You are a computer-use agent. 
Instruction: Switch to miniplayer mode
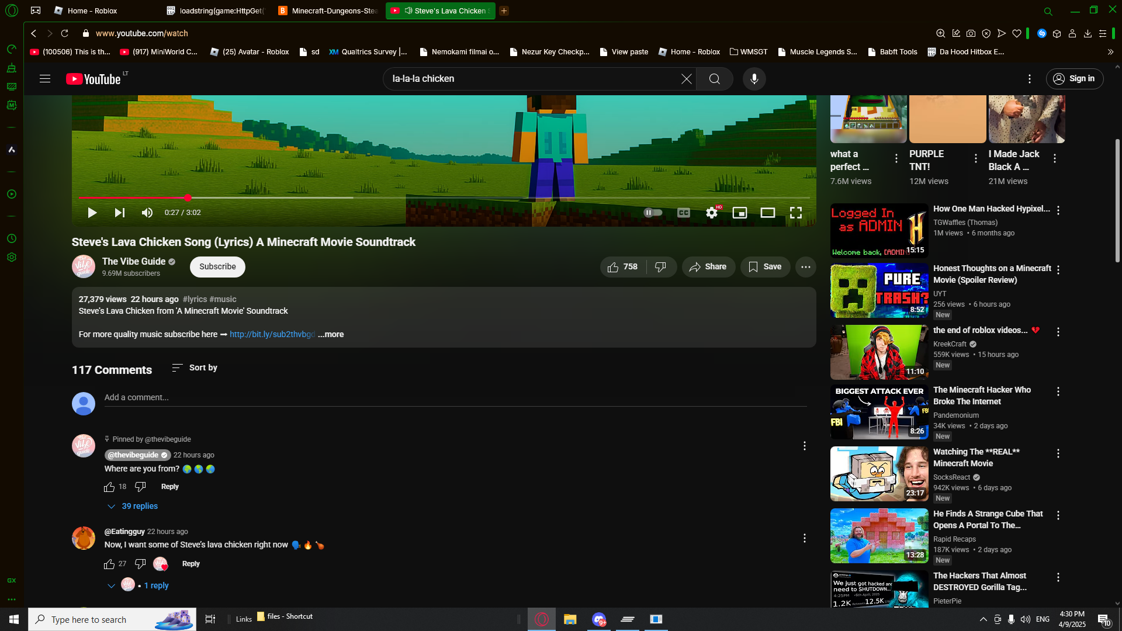[740, 213]
